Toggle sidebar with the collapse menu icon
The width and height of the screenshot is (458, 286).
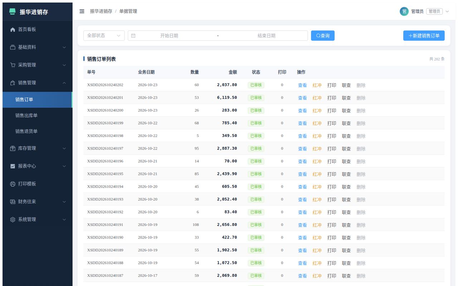pyautogui.click(x=82, y=11)
